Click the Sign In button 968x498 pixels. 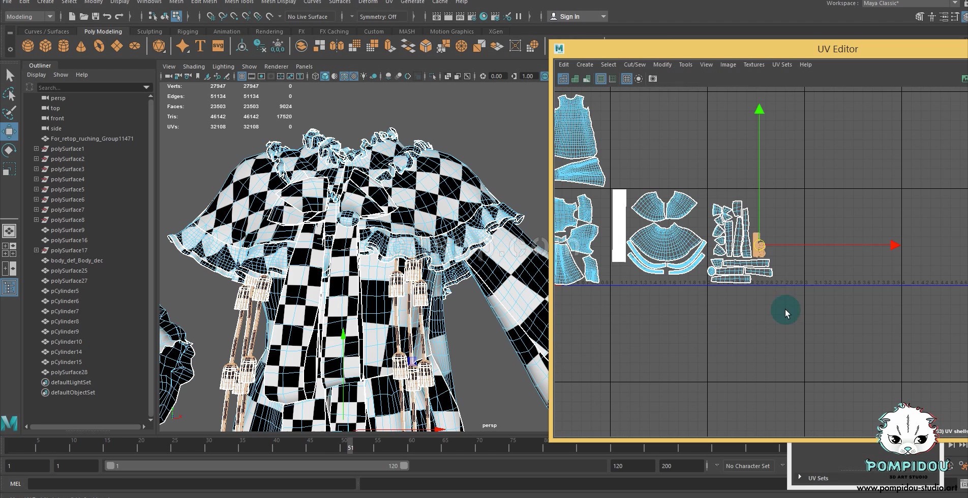click(569, 17)
